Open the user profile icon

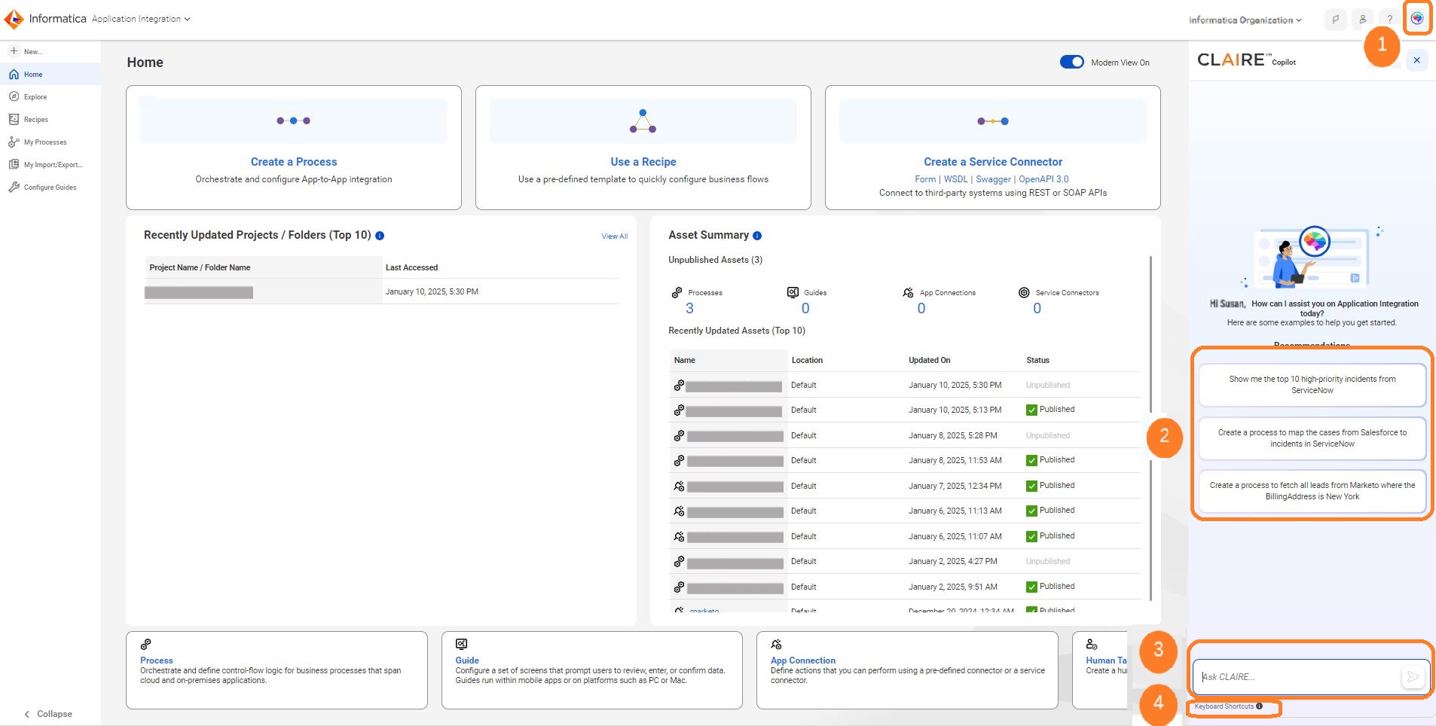[1362, 20]
